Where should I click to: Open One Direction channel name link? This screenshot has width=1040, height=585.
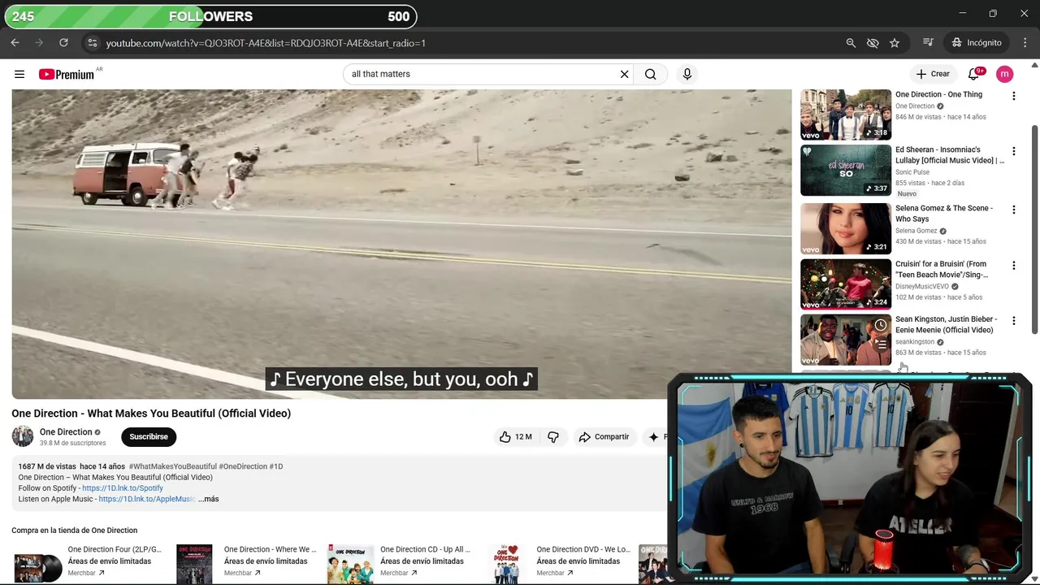66,431
